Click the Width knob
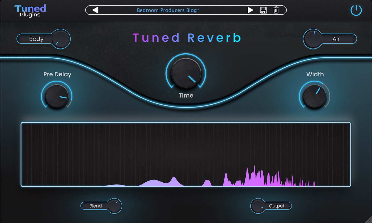Viewport: 372px width, 223px height. coord(314,96)
